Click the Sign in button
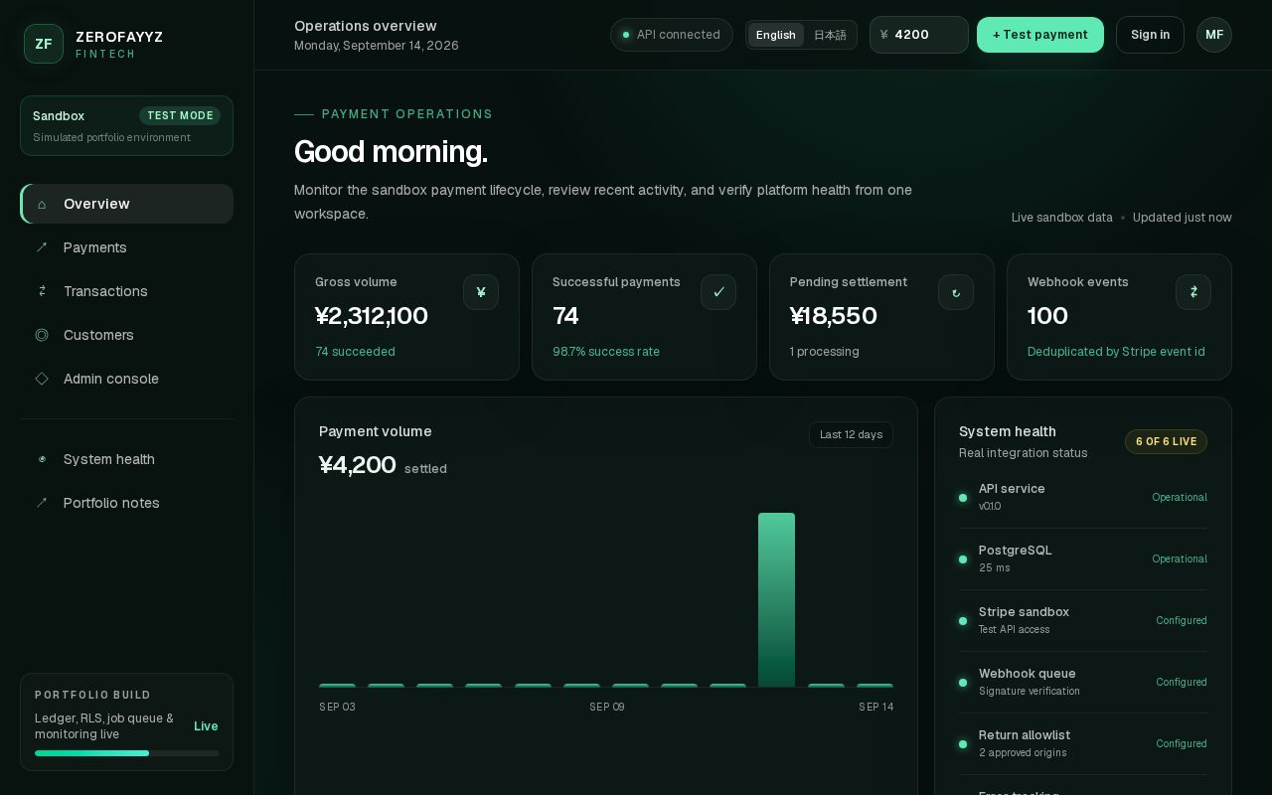The height and width of the screenshot is (795, 1272). point(1150,35)
